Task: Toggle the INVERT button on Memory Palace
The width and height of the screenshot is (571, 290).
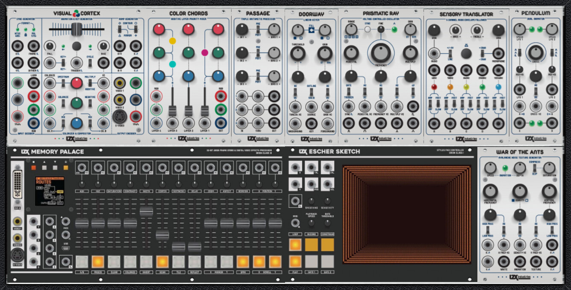Action: 146,261
